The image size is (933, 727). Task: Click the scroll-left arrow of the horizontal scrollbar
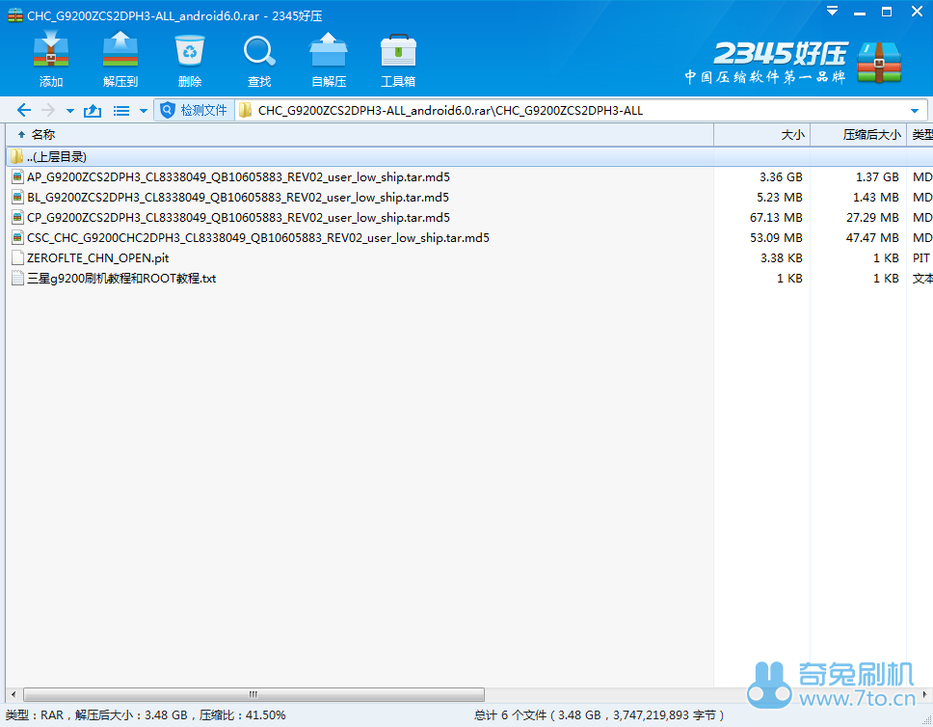pyautogui.click(x=13, y=694)
